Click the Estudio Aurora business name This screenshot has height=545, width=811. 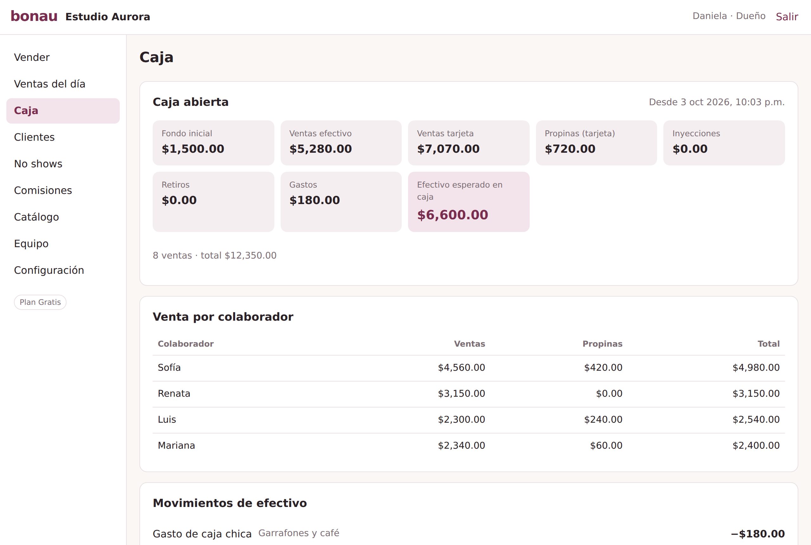[108, 17]
